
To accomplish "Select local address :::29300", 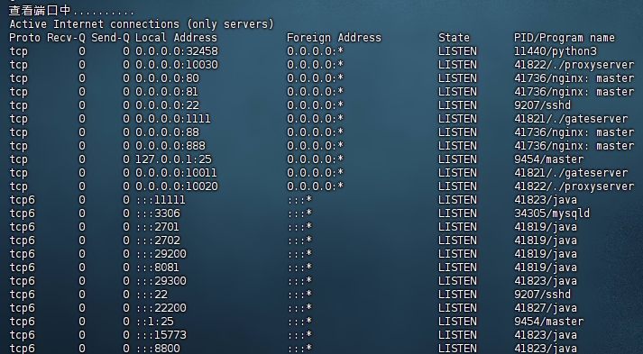I will tap(161, 281).
